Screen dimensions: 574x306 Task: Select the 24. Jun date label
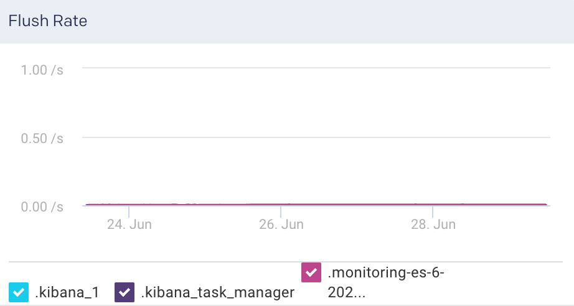pyautogui.click(x=129, y=225)
